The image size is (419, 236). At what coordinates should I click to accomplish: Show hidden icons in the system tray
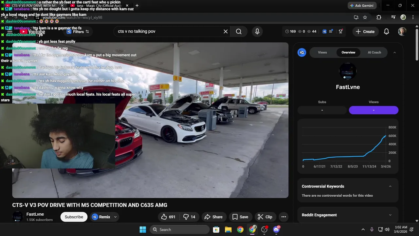363,229
